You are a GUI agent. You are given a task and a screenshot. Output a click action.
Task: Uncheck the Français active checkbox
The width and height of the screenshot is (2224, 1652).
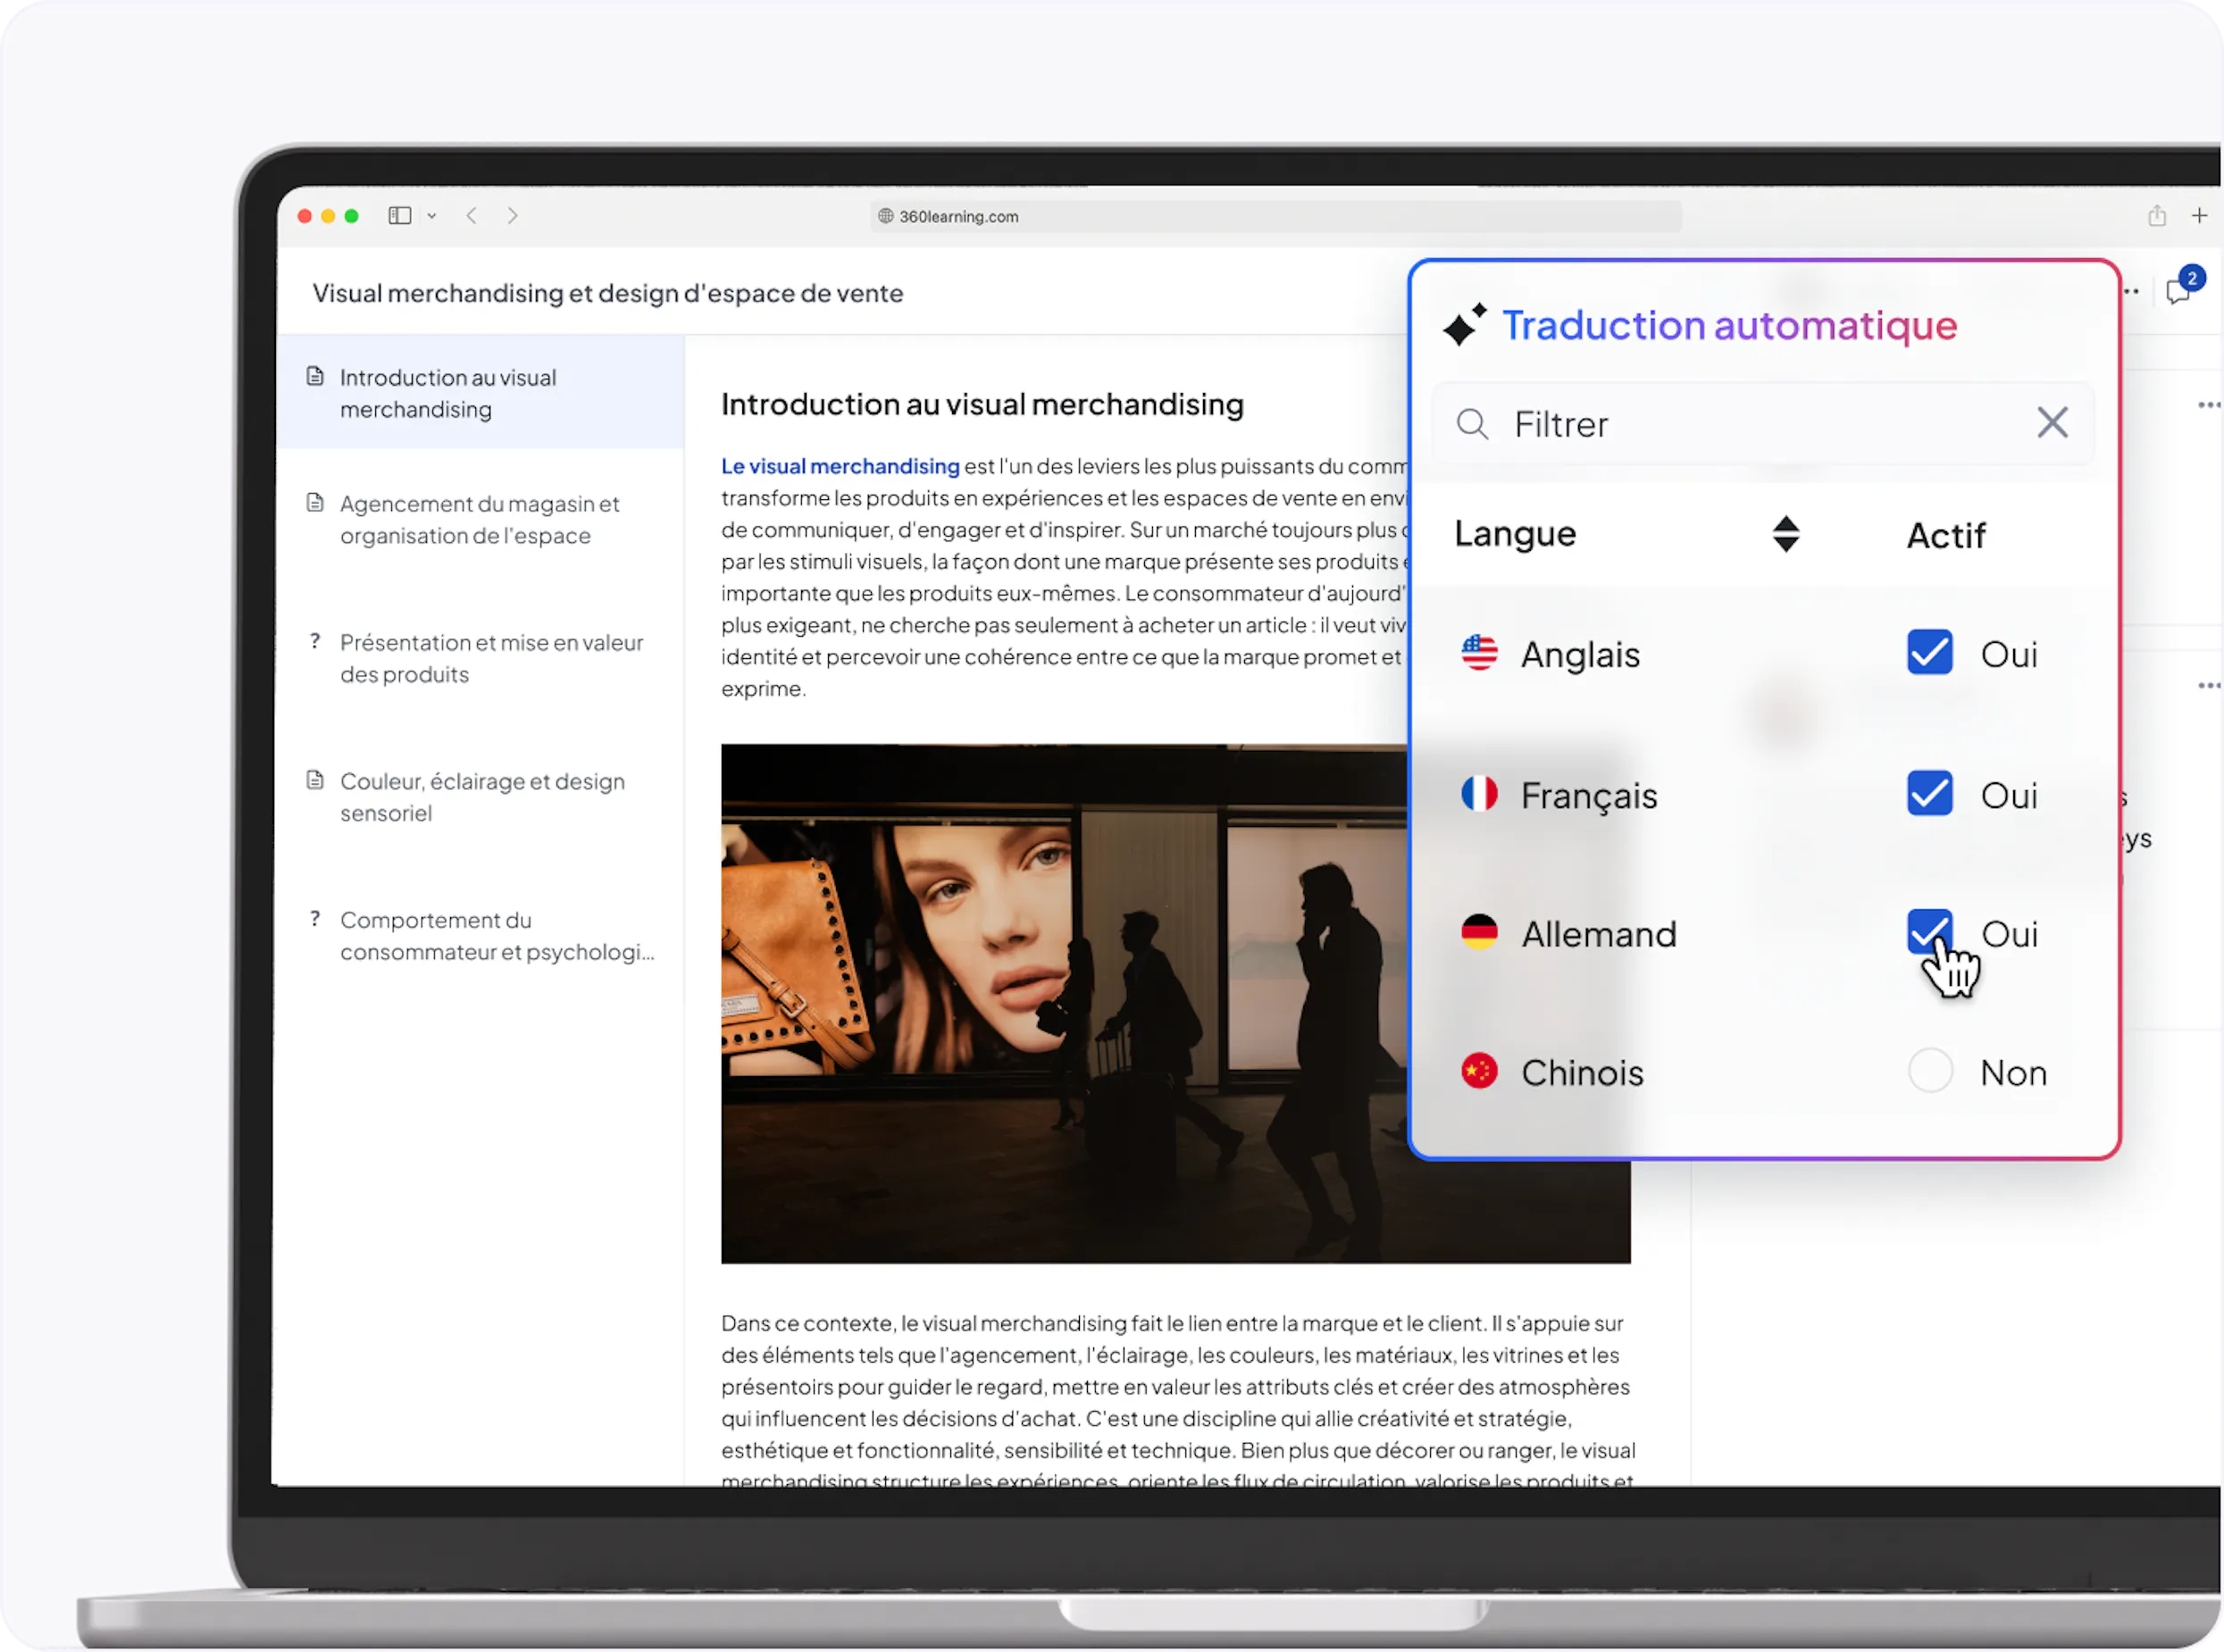coord(1929,794)
